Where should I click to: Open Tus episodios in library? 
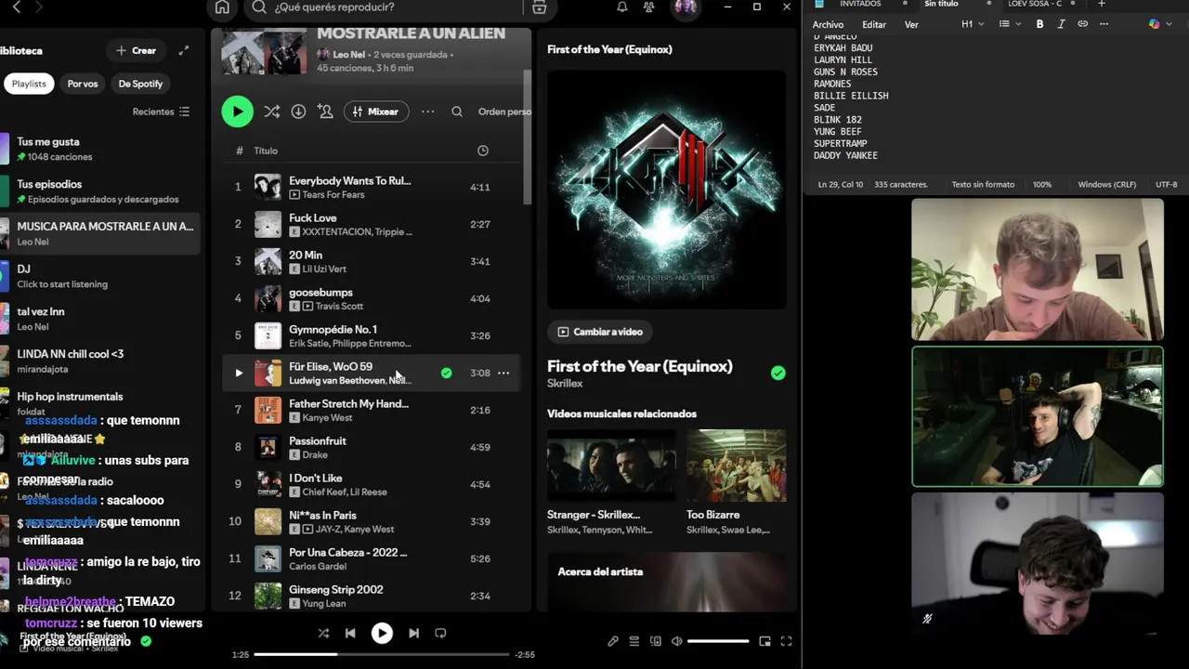99,191
